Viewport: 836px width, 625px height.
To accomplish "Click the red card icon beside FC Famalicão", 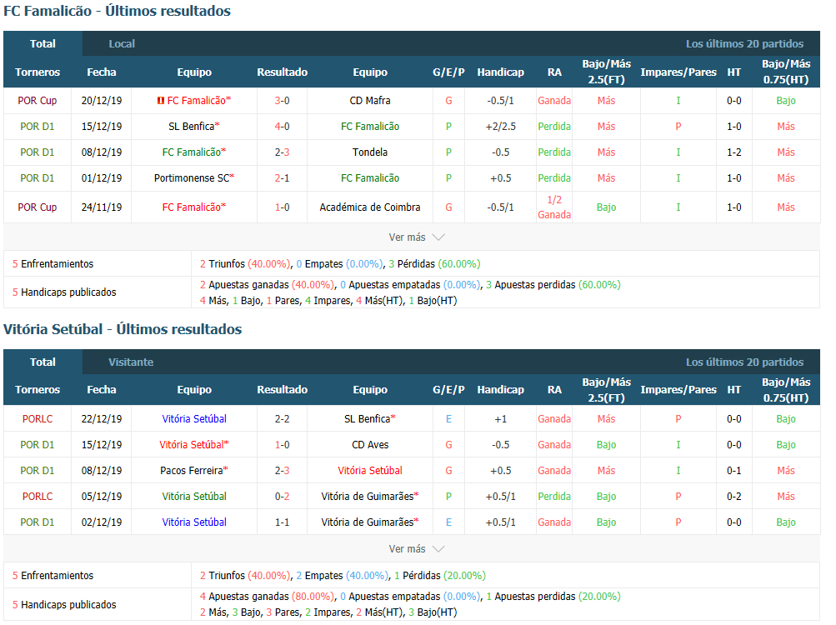I will [160, 101].
